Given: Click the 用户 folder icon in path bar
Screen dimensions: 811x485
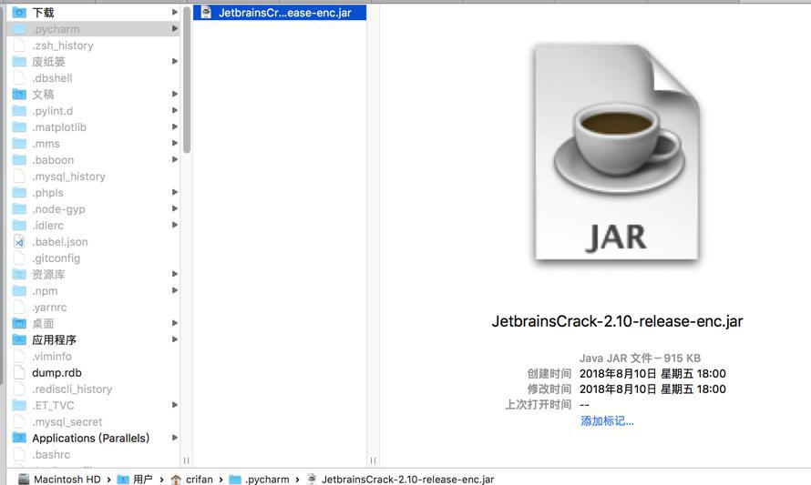Looking at the screenshot, I should pos(123,480).
